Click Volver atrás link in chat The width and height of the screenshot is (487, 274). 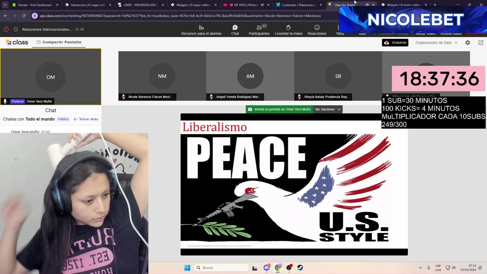click(x=86, y=119)
